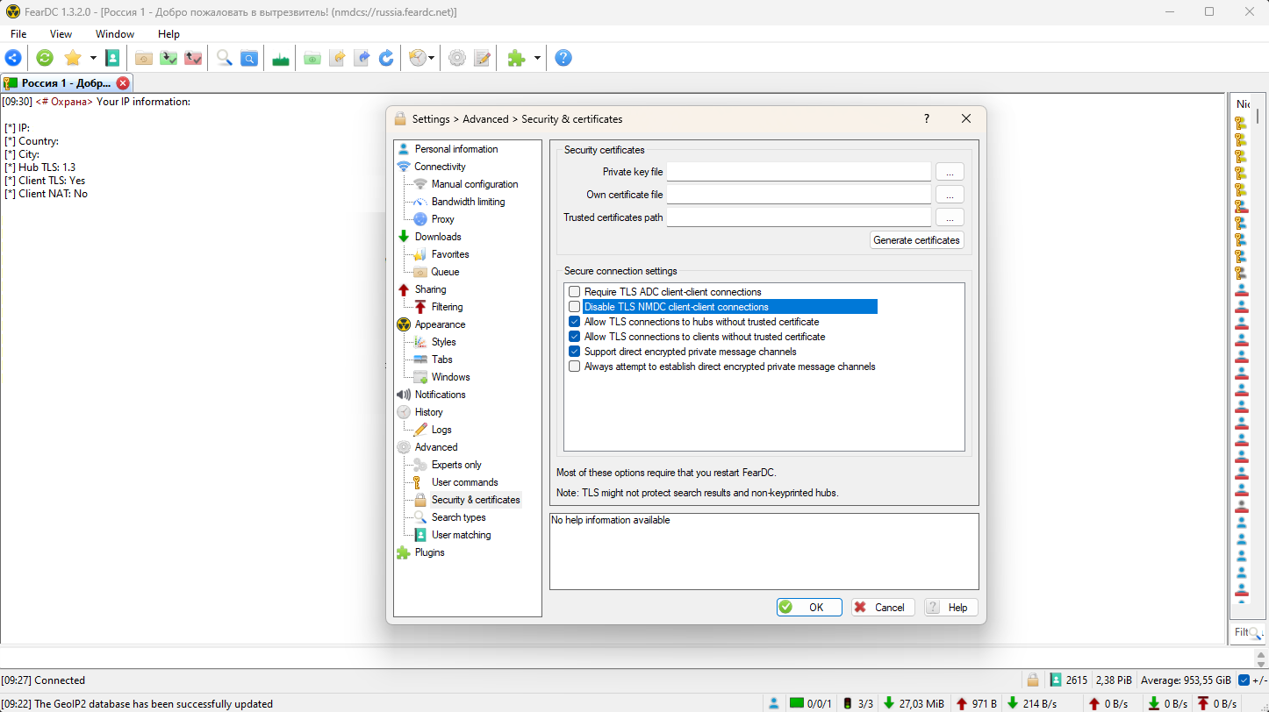Screen dimensions: 1269x712
Task: Browse for Own certificate file
Action: pos(950,195)
